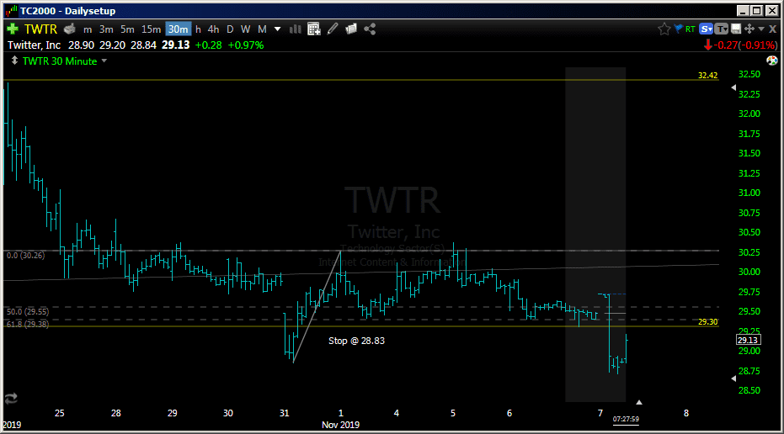The height and width of the screenshot is (434, 784).
Task: Switch to the Daily 'D' timeframe
Action: [230, 29]
